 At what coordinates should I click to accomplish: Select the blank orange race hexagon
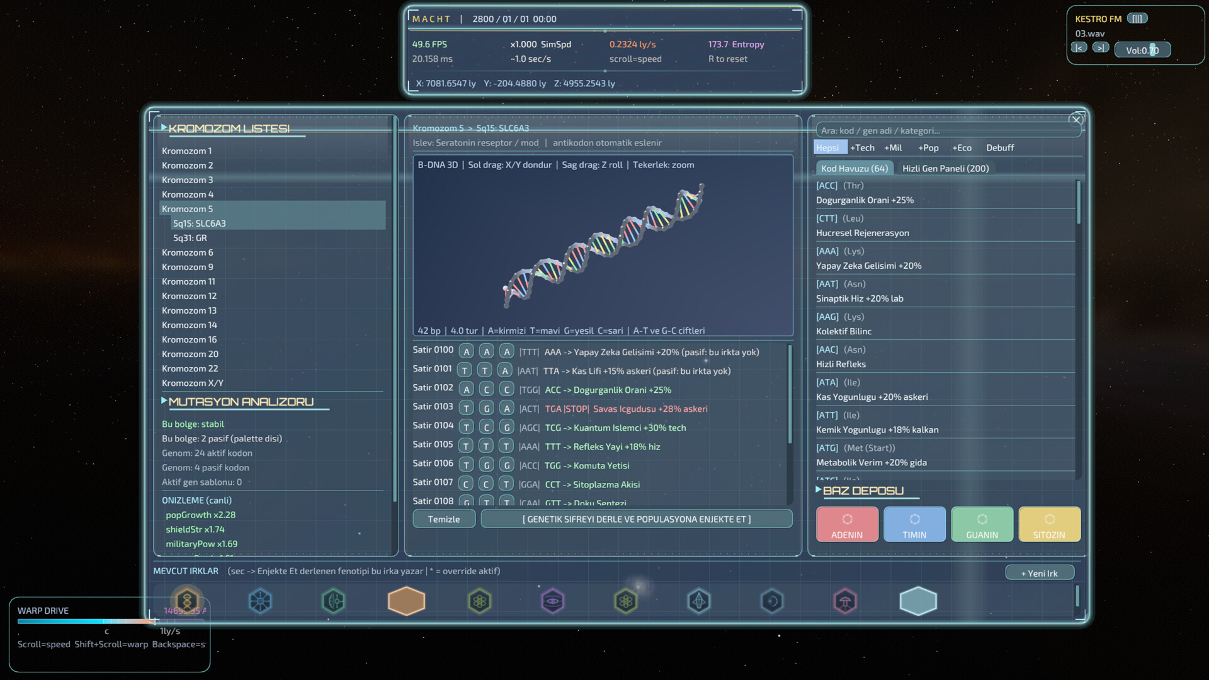[407, 601]
